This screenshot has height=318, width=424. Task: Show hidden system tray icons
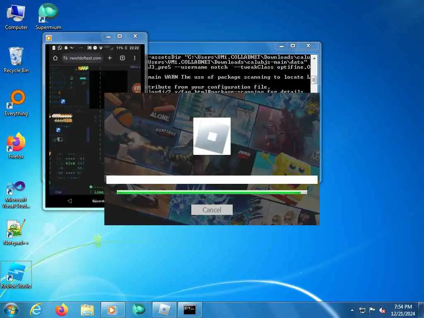point(352,310)
